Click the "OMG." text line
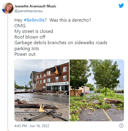Screen dimensions: 128x131 coord(20,26)
